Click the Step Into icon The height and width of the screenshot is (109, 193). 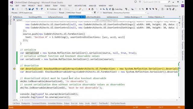click(104, 9)
